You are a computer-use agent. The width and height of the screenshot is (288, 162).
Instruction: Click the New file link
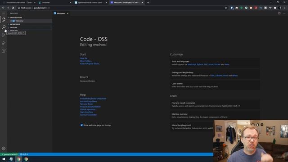84,58
